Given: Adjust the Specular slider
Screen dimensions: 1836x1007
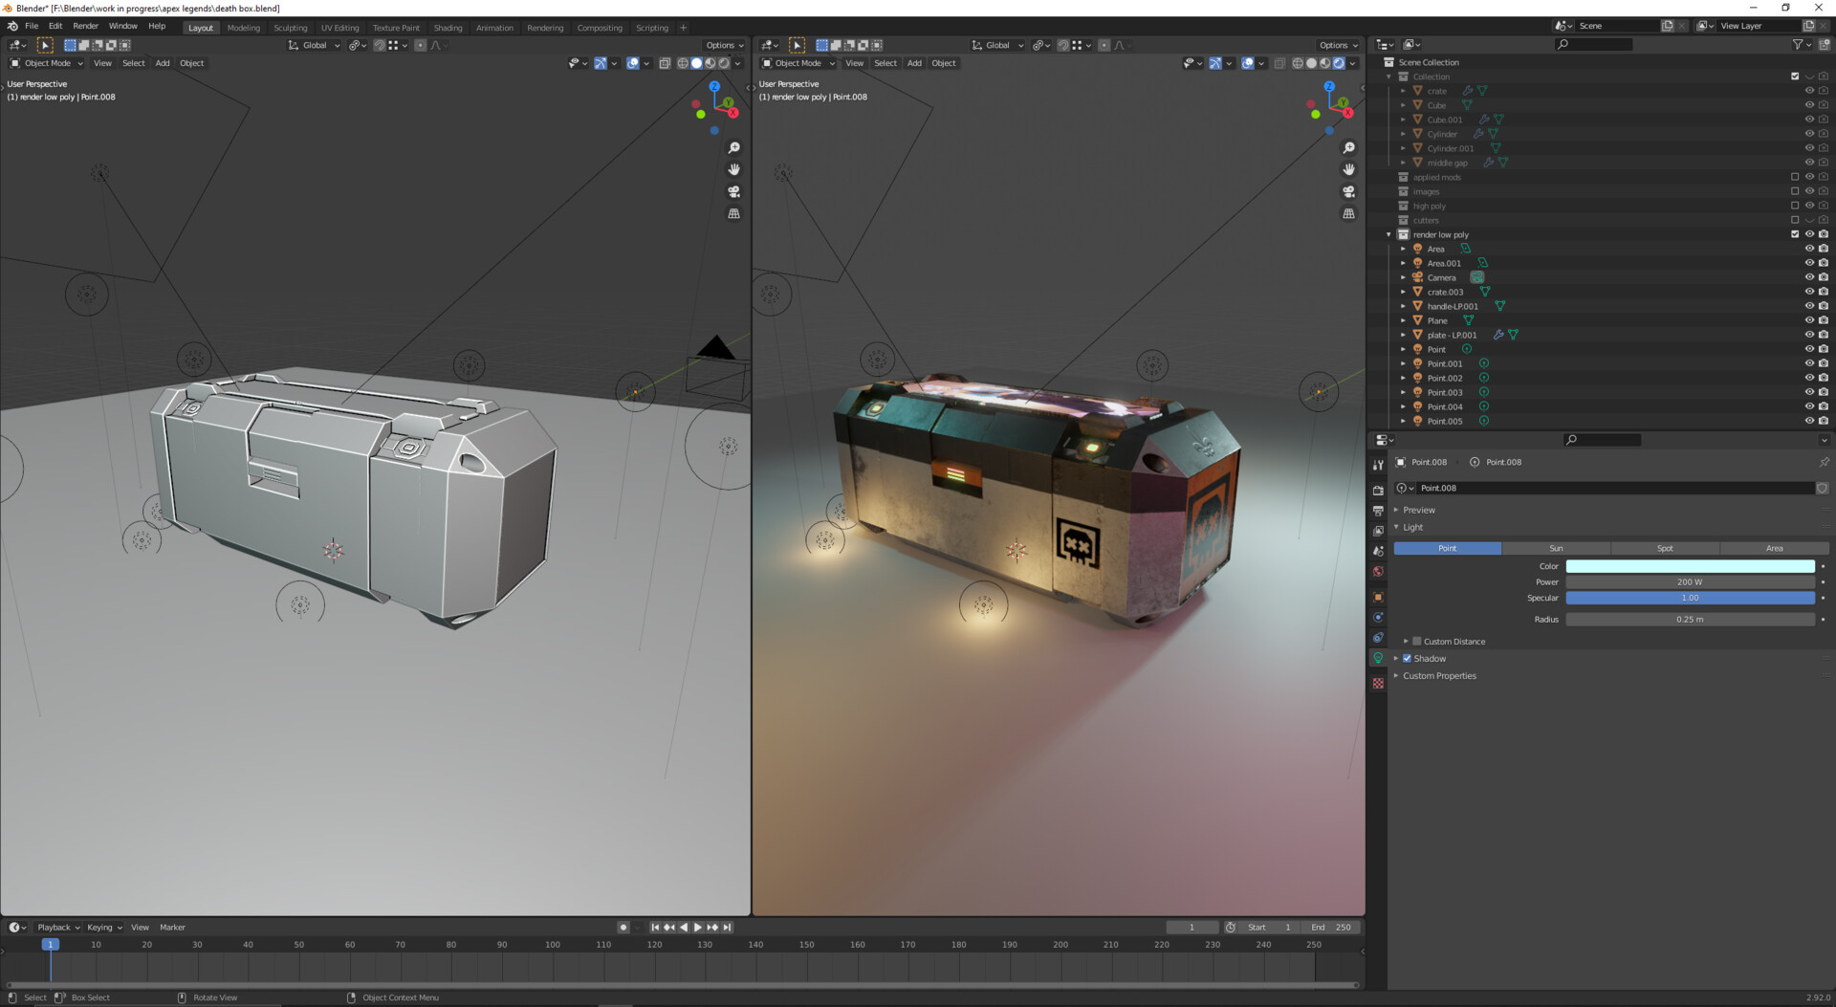Looking at the screenshot, I should coord(1690,599).
